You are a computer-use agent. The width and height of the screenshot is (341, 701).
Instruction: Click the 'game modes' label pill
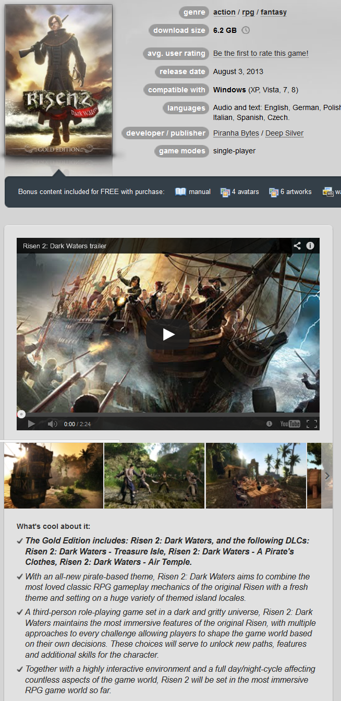click(x=182, y=151)
